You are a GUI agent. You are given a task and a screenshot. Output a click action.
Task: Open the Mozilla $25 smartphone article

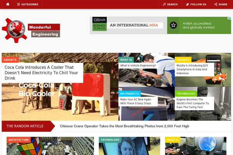click(x=192, y=69)
